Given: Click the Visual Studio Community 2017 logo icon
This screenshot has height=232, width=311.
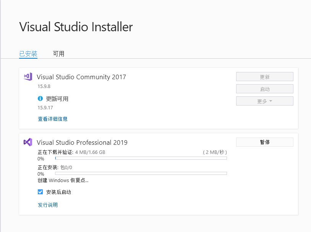Looking at the screenshot, I should click(28, 77).
